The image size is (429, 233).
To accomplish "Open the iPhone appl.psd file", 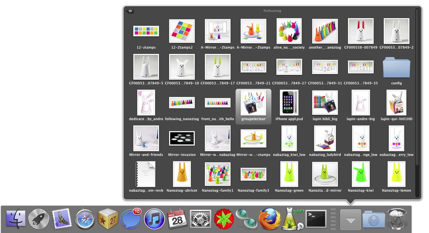I will click(x=289, y=103).
